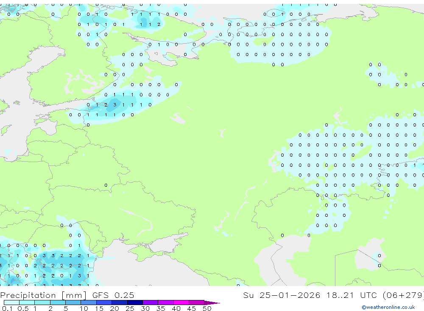Click the '18..21 UTC' time text
Viewport: 424px width, 311px height.
pos(351,295)
